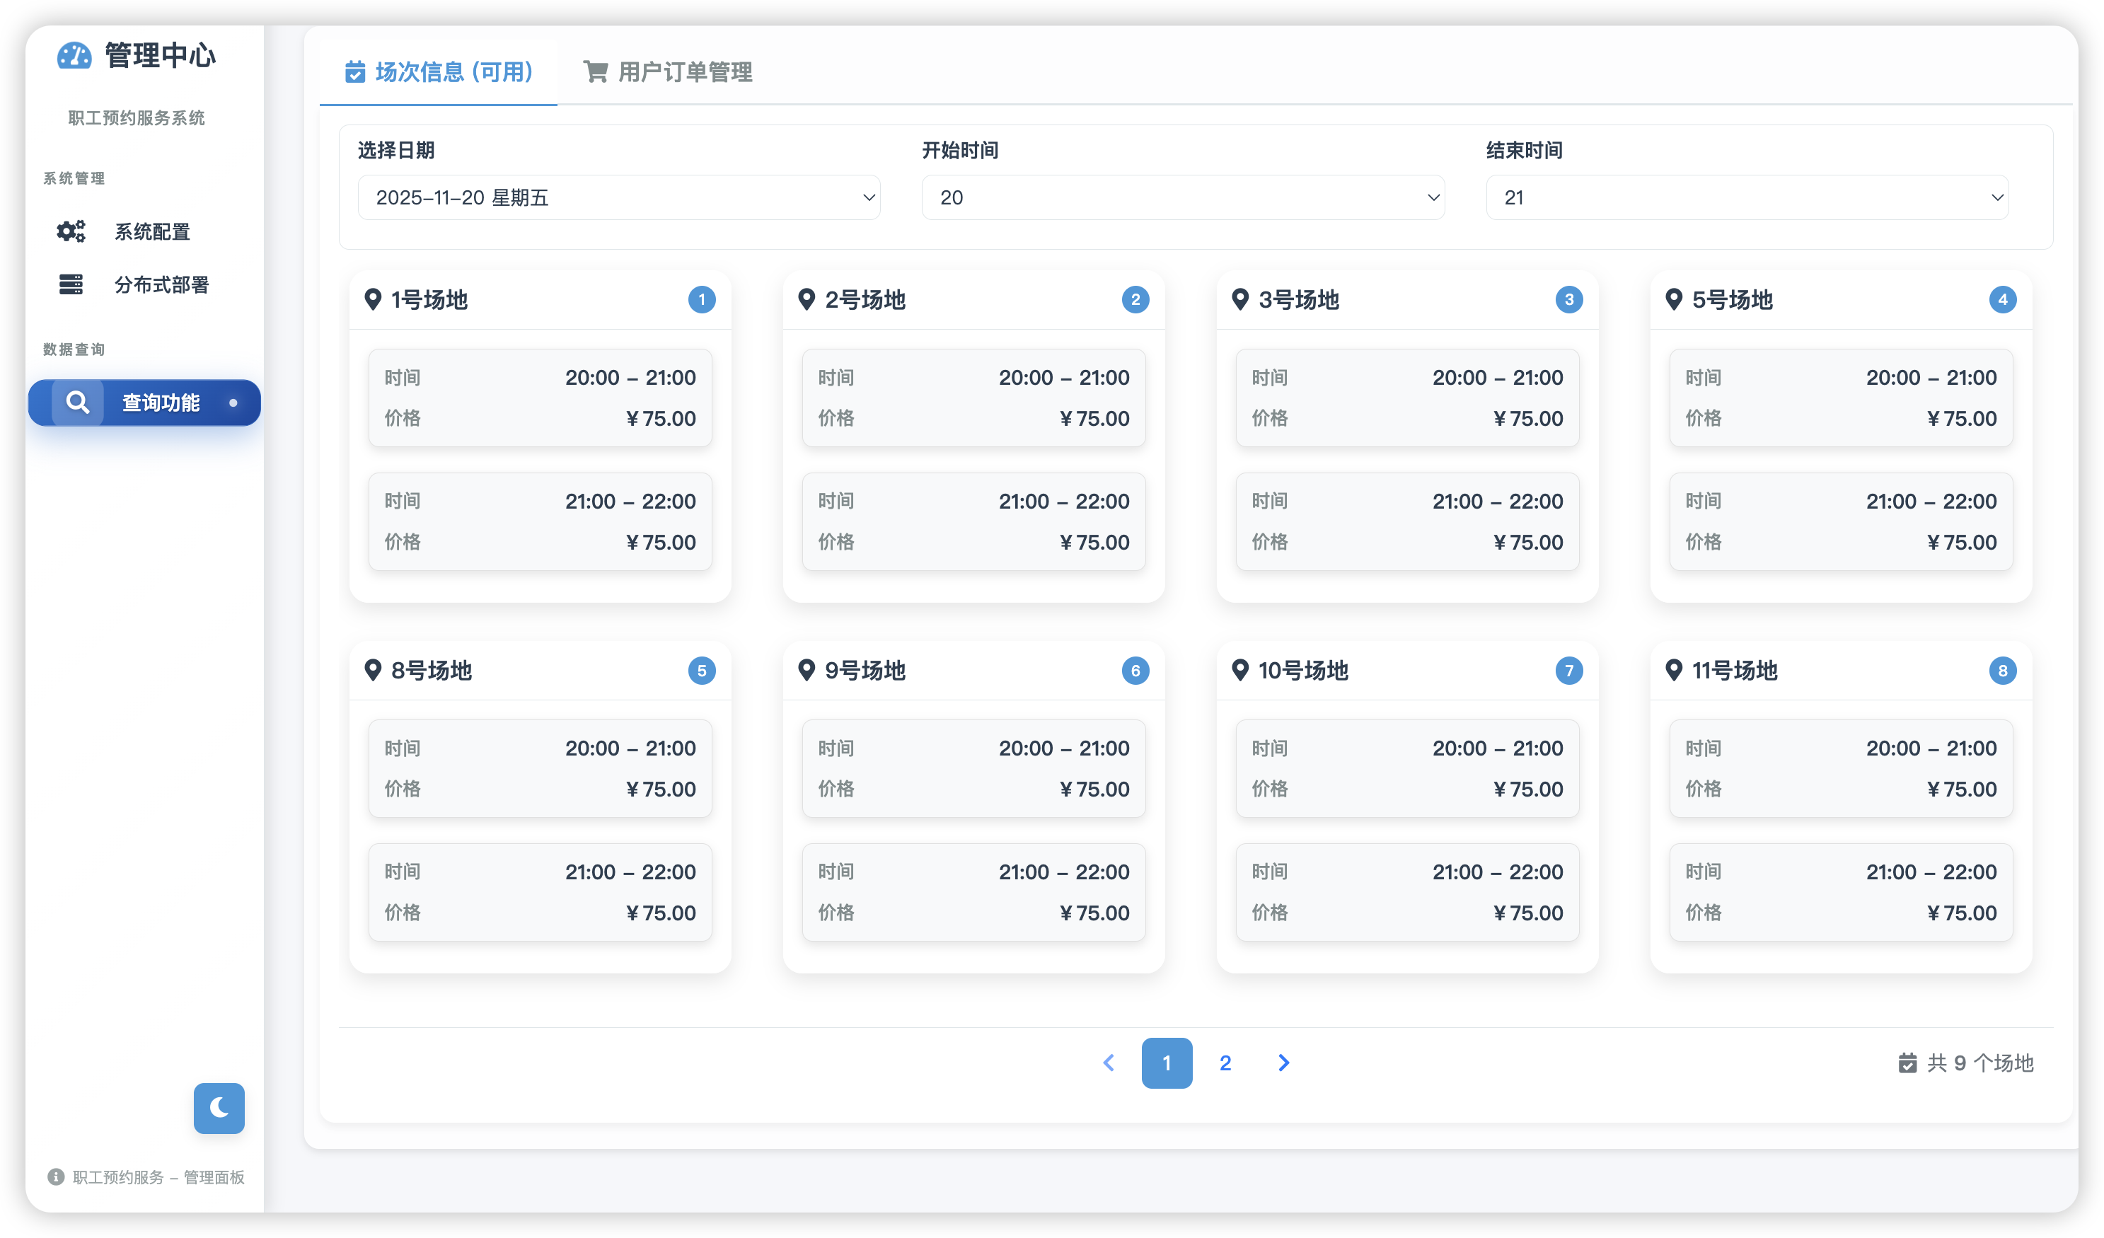Click the info icon in sidebar footer
Viewport: 2104px width, 1238px height.
(x=56, y=1177)
